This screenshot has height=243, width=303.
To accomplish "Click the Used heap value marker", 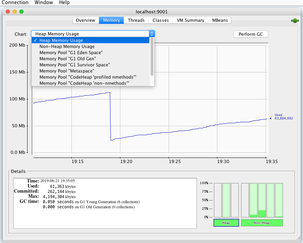I will [x=270, y=118].
